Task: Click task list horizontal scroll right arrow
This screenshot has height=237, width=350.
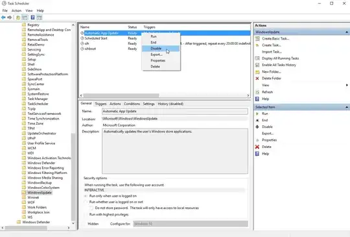Action: [x=248, y=95]
